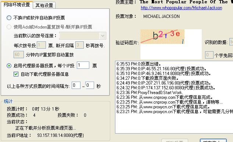The image size is (233, 142).
Task: Click the minimum vote interval seconds field
Action: tap(76, 85)
